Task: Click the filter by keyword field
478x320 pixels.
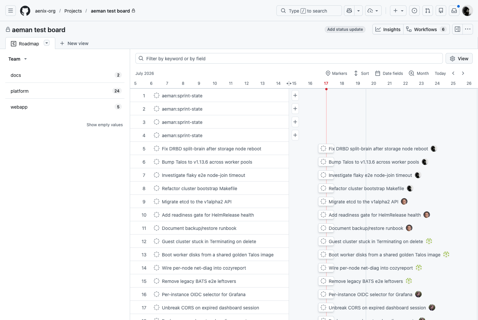Action: (289, 58)
